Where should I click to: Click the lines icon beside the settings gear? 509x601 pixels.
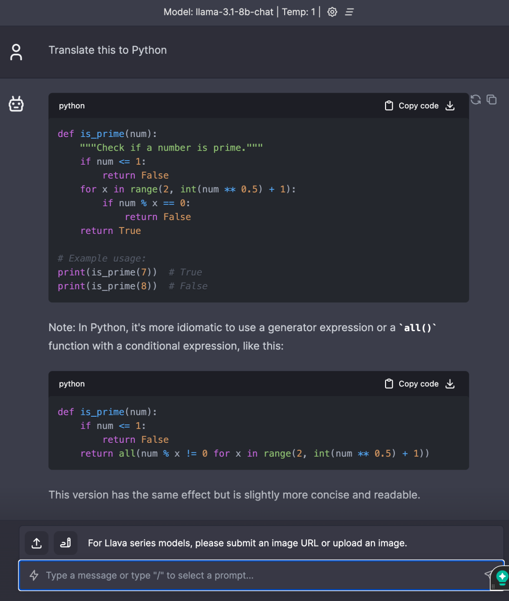click(349, 12)
